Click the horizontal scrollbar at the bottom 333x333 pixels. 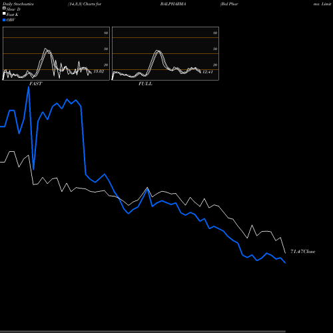(x=143, y=332)
